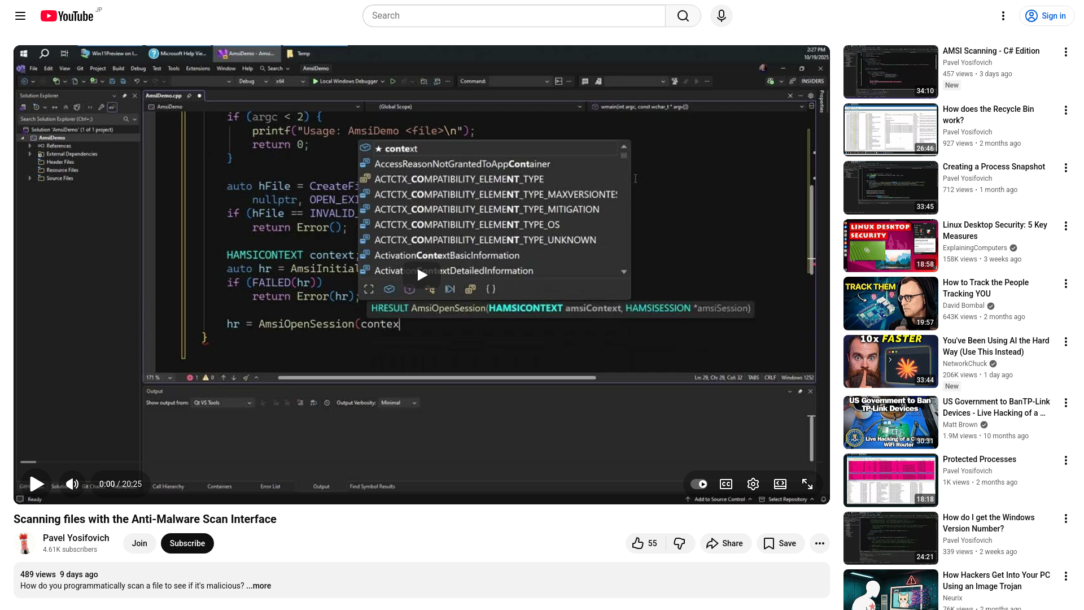Screen dimensions: 1084x610
Task: Click the search input field
Action: click(508, 16)
